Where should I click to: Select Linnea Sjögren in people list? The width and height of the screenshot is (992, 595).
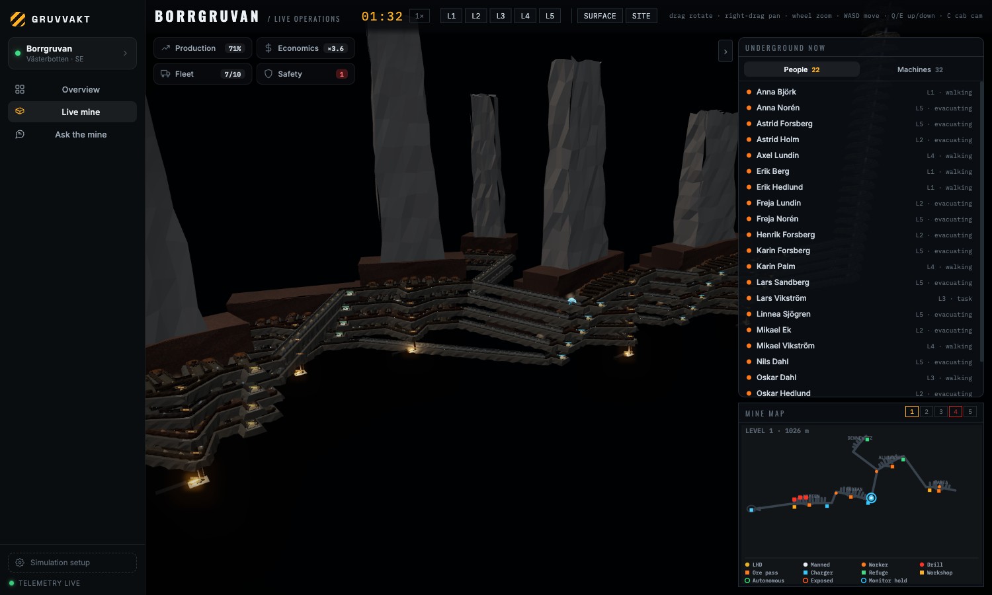[x=859, y=314]
